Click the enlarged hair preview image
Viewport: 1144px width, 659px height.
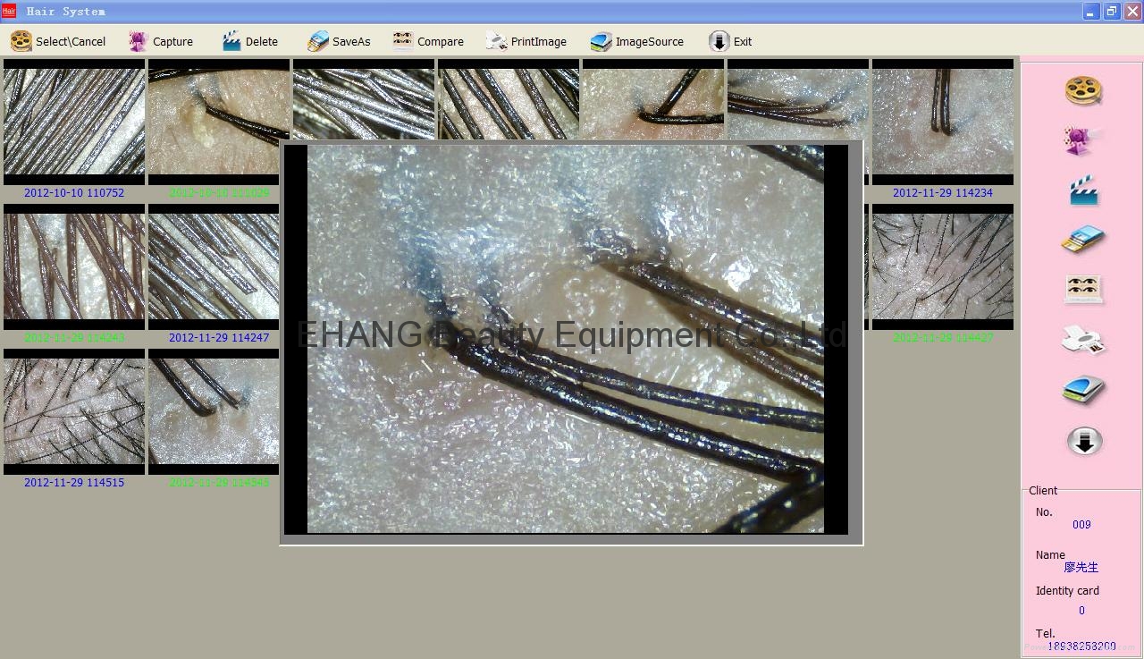(566, 340)
